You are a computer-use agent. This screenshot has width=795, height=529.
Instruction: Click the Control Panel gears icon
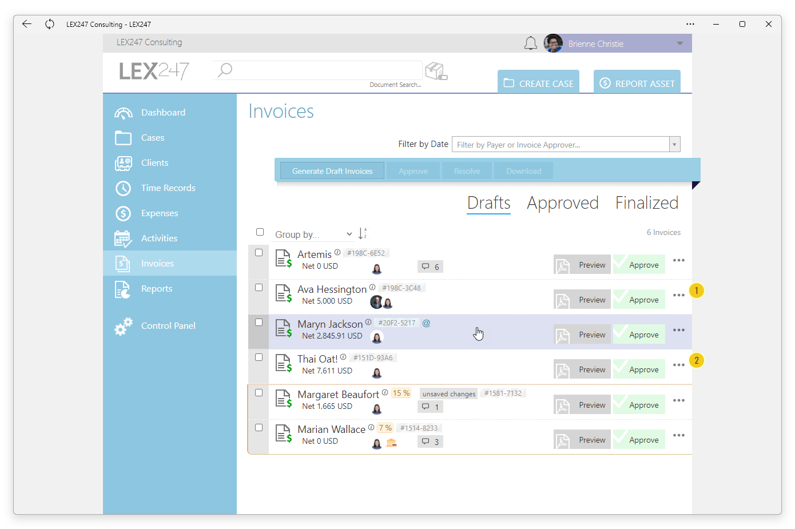coord(123,326)
